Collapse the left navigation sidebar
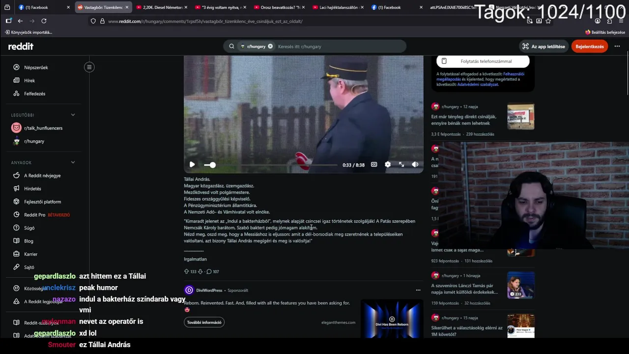The width and height of the screenshot is (629, 354). click(x=89, y=67)
